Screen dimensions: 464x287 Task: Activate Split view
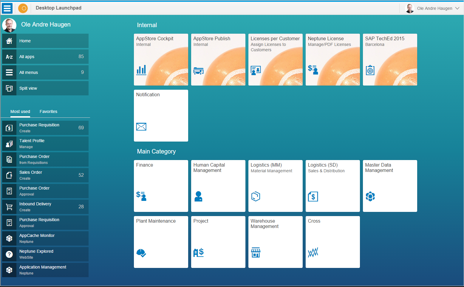click(45, 88)
